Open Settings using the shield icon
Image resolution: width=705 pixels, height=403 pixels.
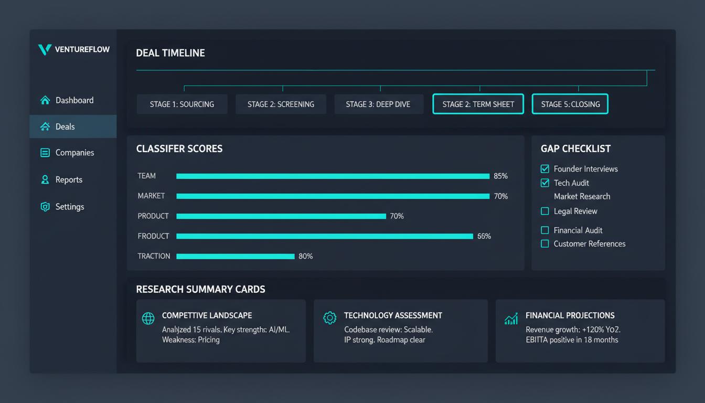tap(45, 206)
